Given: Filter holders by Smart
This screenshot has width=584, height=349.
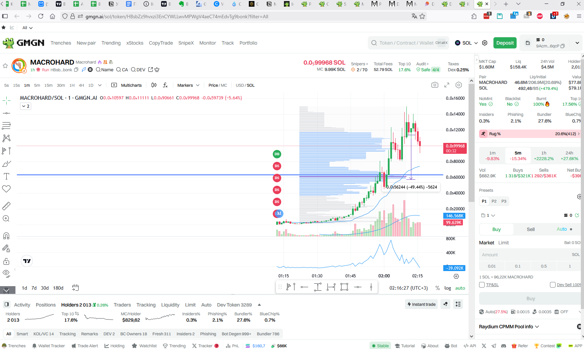Looking at the screenshot, I should [x=22, y=334].
